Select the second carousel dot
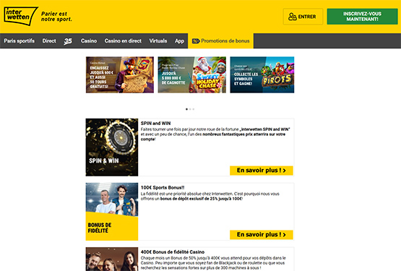Image resolution: width=401 pixels, height=271 pixels. [190, 109]
